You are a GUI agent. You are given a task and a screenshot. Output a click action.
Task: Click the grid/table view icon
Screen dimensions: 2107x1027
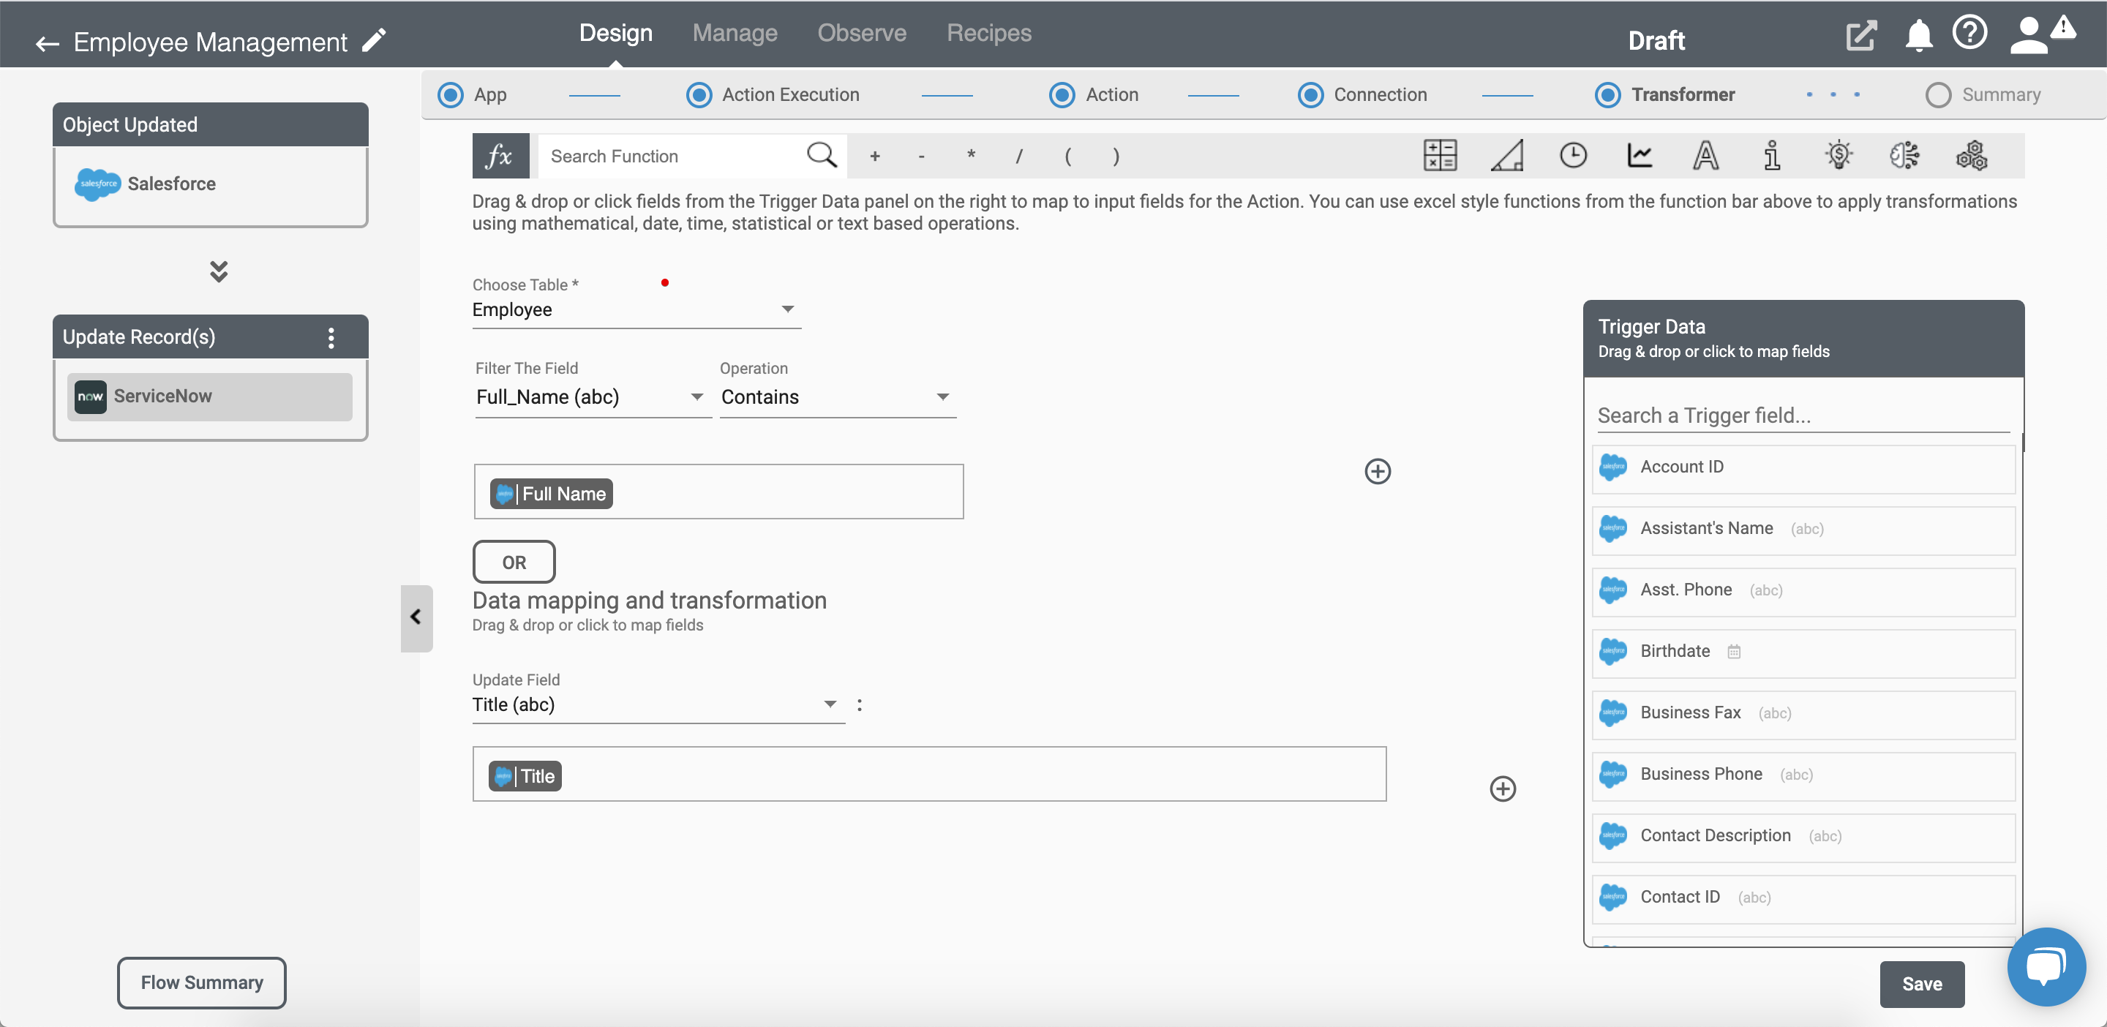pos(1442,154)
